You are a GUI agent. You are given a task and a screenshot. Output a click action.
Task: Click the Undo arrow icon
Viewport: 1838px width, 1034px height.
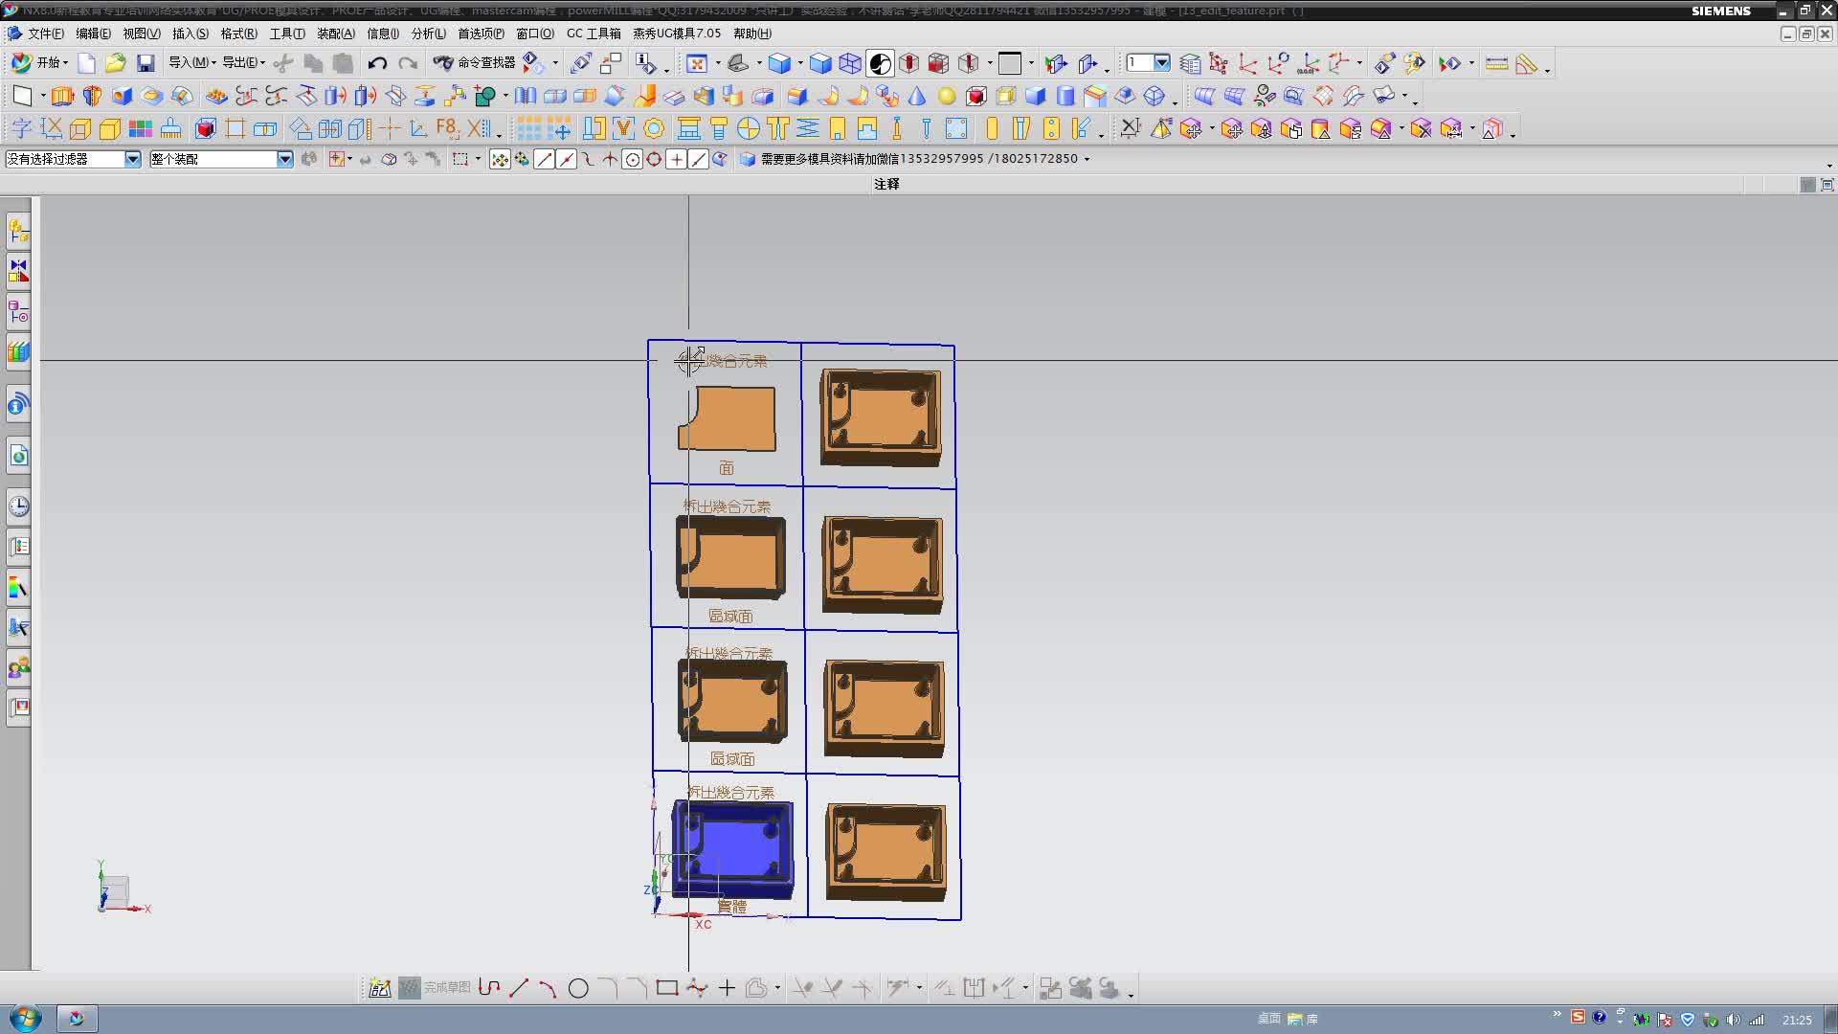pos(377,63)
